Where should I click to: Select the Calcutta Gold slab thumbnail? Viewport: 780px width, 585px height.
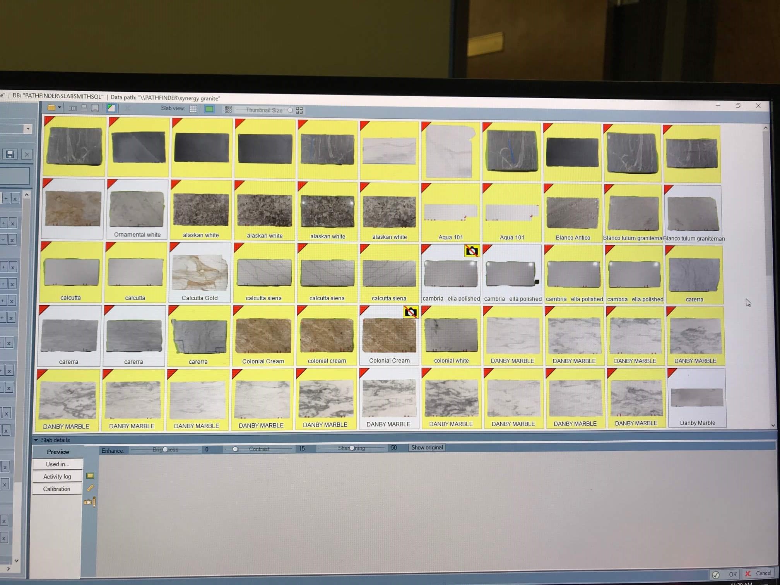click(200, 273)
